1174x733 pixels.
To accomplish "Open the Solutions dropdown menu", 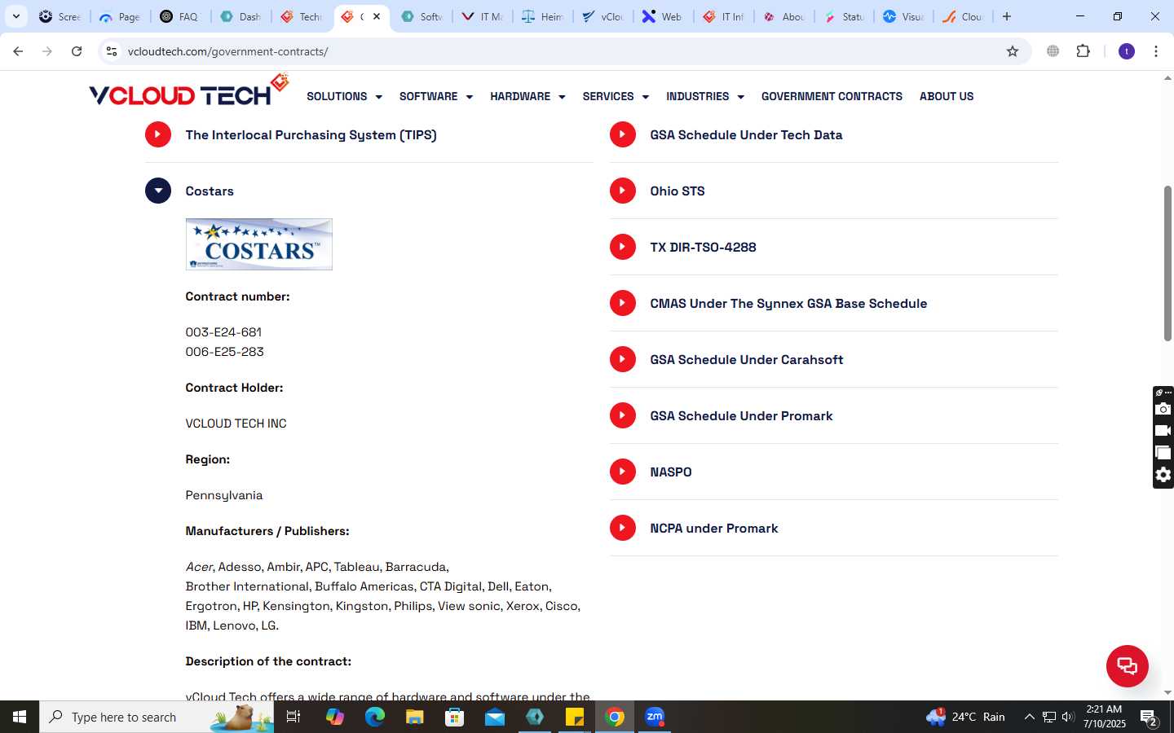I will click(344, 96).
